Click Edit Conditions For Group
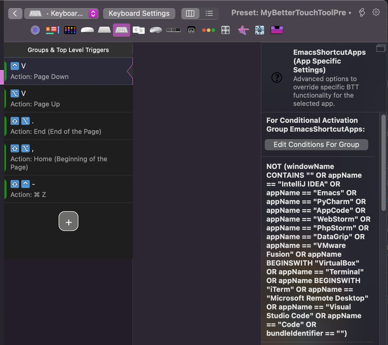 click(316, 145)
